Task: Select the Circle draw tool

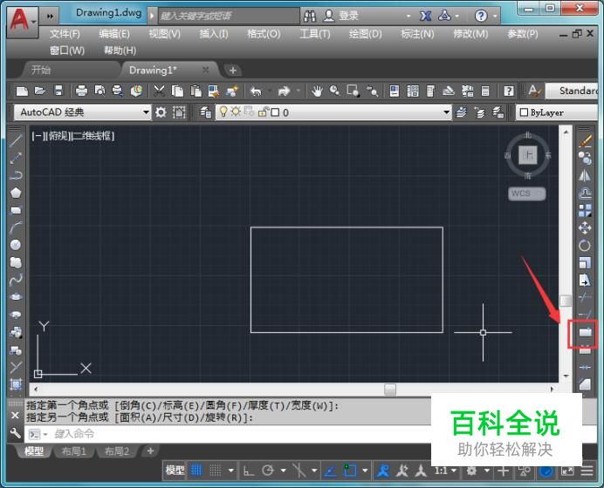Action: click(16, 245)
